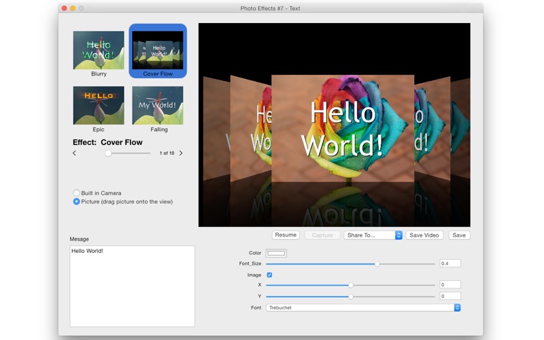Select the Blurry effect thumbnail
The height and width of the screenshot is (340, 544).
tap(99, 50)
